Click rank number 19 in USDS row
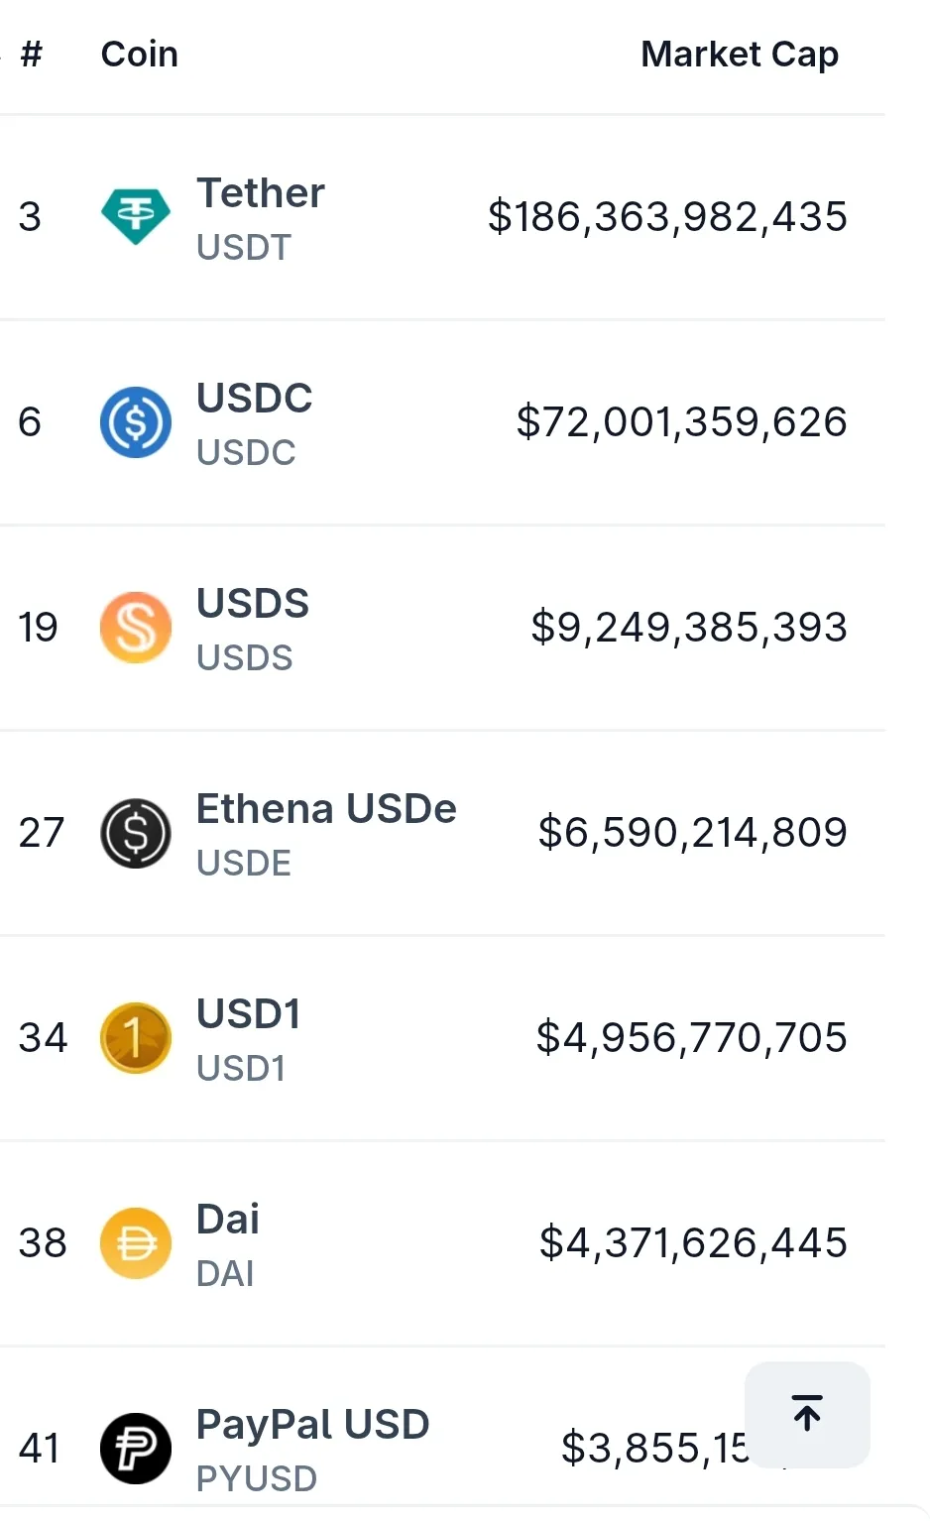This screenshot has width=930, height=1521. pyautogui.click(x=39, y=628)
